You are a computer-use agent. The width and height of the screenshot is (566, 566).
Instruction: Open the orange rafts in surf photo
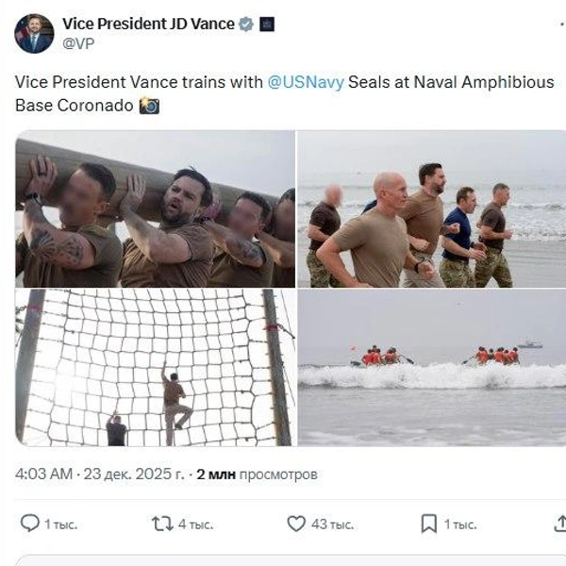tap(432, 368)
